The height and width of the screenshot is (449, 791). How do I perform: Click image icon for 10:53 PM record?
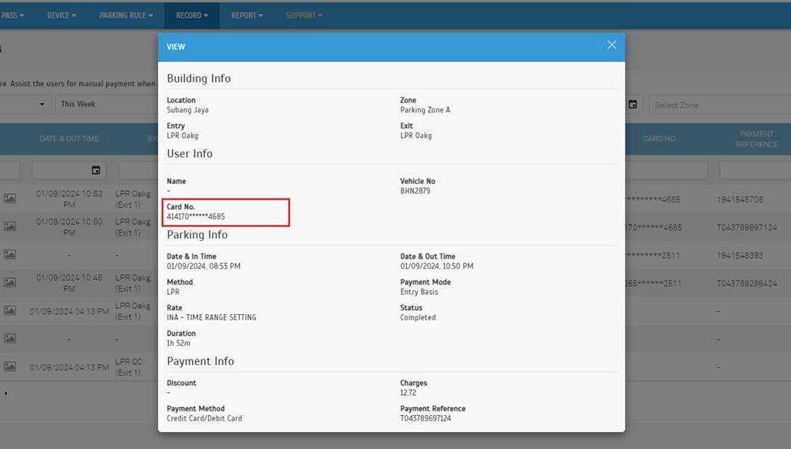10,199
